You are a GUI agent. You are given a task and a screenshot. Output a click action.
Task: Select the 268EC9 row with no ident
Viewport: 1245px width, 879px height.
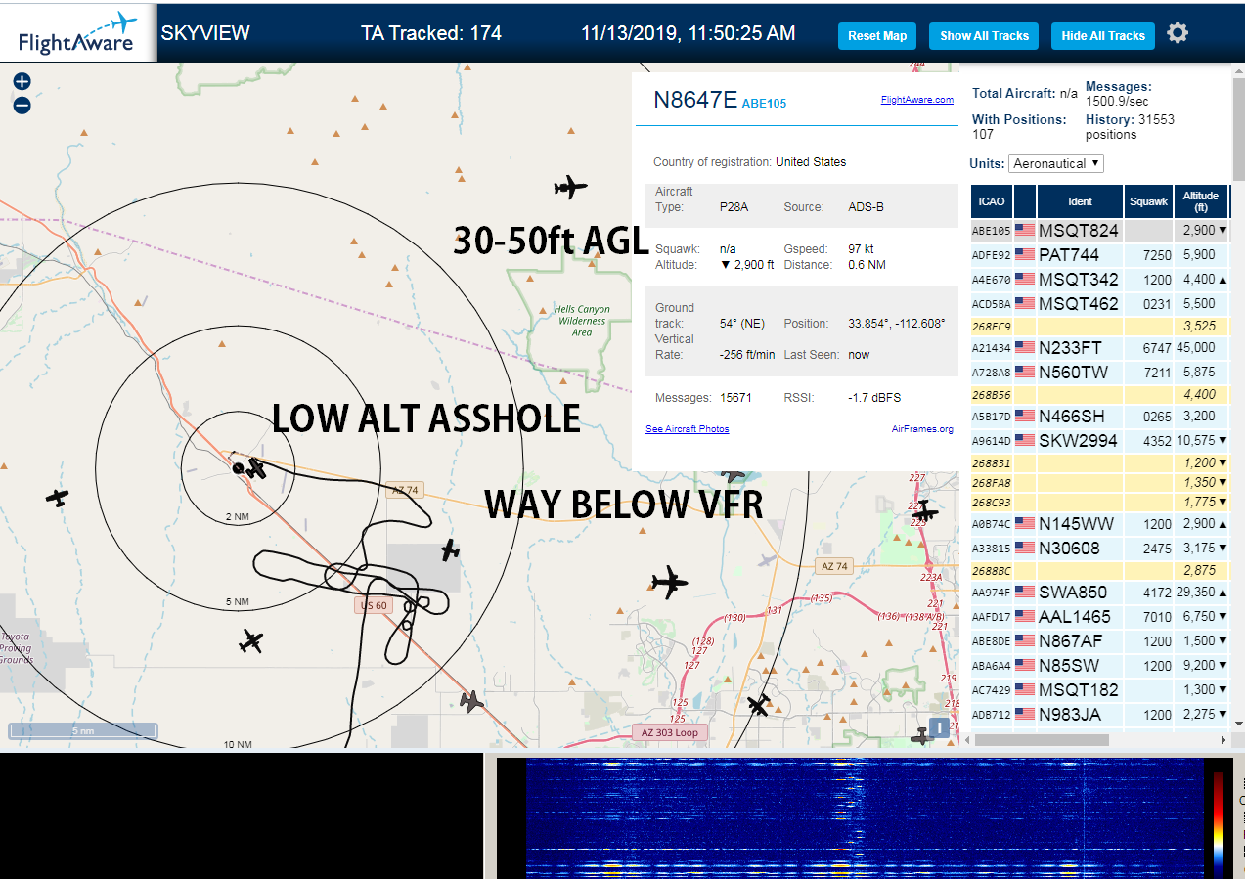pyautogui.click(x=1099, y=326)
